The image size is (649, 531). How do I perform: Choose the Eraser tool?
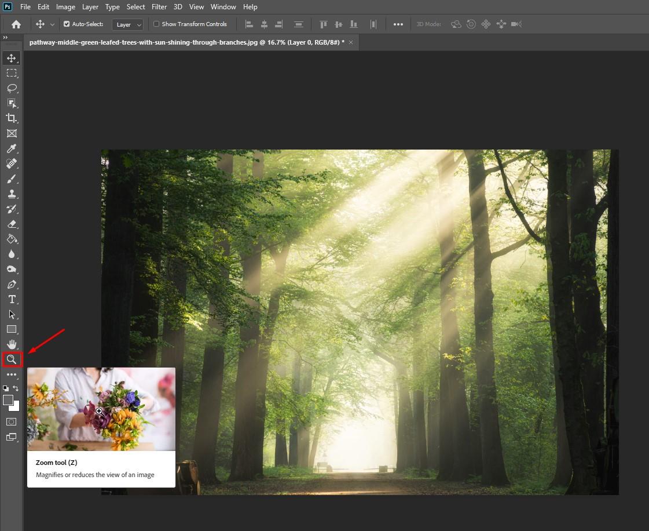11,224
